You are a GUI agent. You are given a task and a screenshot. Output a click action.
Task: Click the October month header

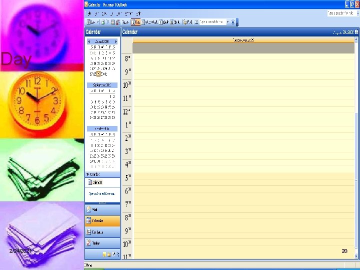coord(102,129)
